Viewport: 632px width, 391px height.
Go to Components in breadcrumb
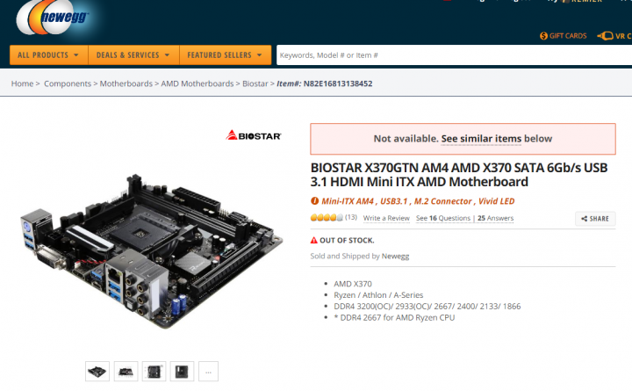(68, 83)
